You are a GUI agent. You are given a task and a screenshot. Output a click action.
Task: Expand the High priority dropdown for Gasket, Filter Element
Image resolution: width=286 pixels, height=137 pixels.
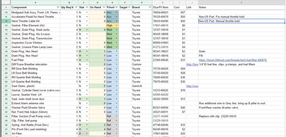[117, 25]
